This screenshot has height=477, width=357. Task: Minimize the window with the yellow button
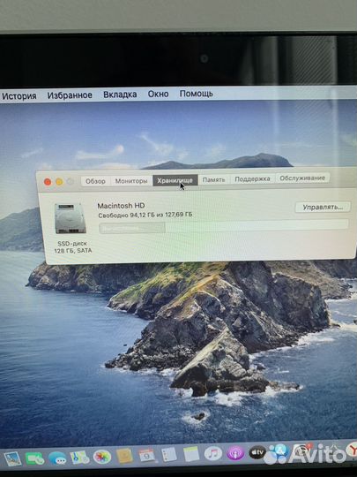coord(59,182)
